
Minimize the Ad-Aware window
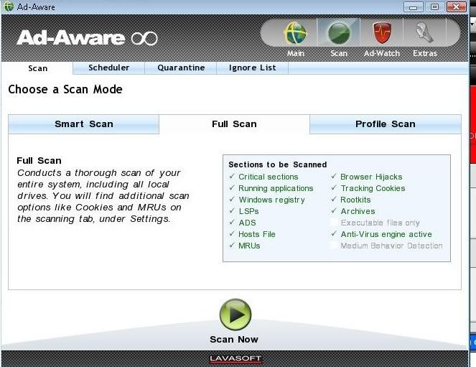pyautogui.click(x=413, y=7)
